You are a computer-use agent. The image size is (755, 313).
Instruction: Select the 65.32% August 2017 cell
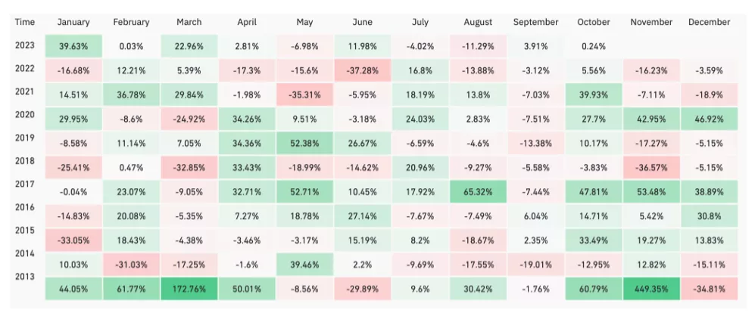coord(477,191)
